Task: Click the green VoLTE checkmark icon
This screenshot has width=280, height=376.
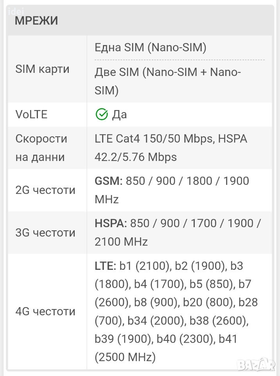Action: (x=101, y=114)
